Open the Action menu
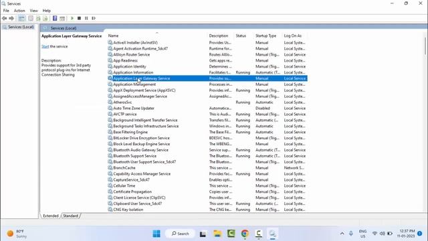The height and width of the screenshot is (241, 428). pos(19,11)
